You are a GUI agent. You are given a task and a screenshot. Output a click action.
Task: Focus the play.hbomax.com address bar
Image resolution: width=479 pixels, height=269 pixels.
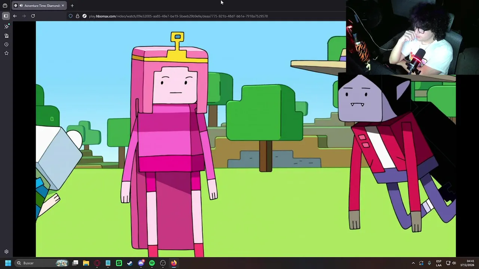178,16
